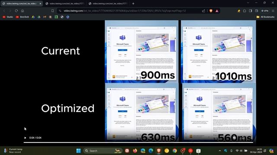The height and width of the screenshot is (155, 277).
Task: Open the Brave Shields lion icon
Action: [211, 11]
